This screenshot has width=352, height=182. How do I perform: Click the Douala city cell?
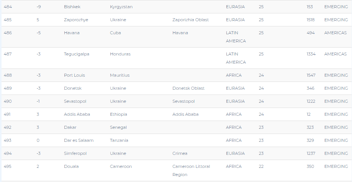(71, 166)
